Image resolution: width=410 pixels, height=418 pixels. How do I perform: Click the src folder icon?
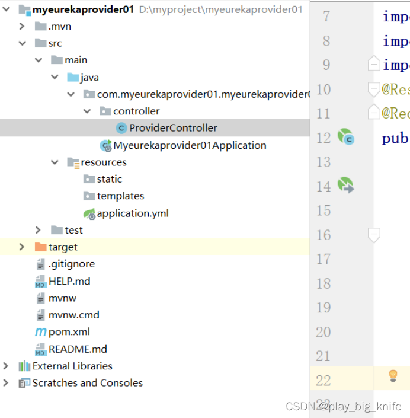tap(40, 43)
